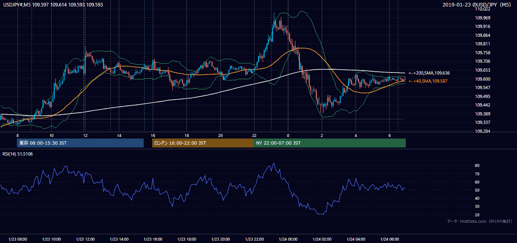The height and width of the screenshot is (243, 517).
Task: Click the RSI 40 level label
Action: (477, 198)
